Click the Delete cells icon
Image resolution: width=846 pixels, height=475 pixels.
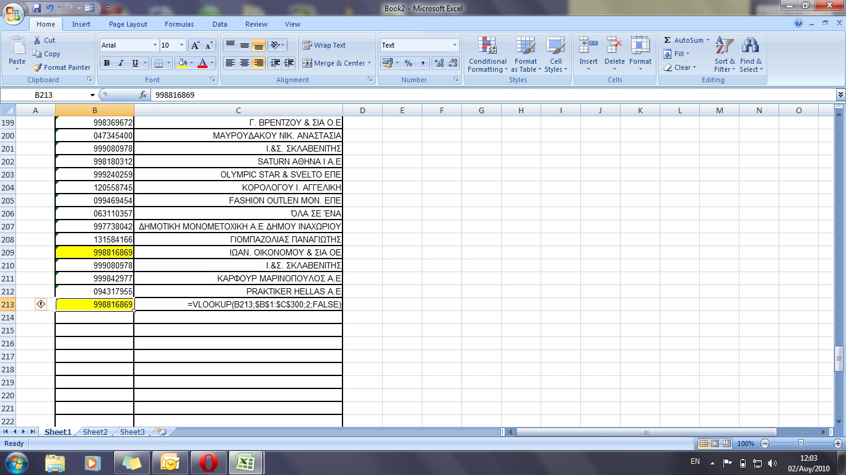pos(614,46)
